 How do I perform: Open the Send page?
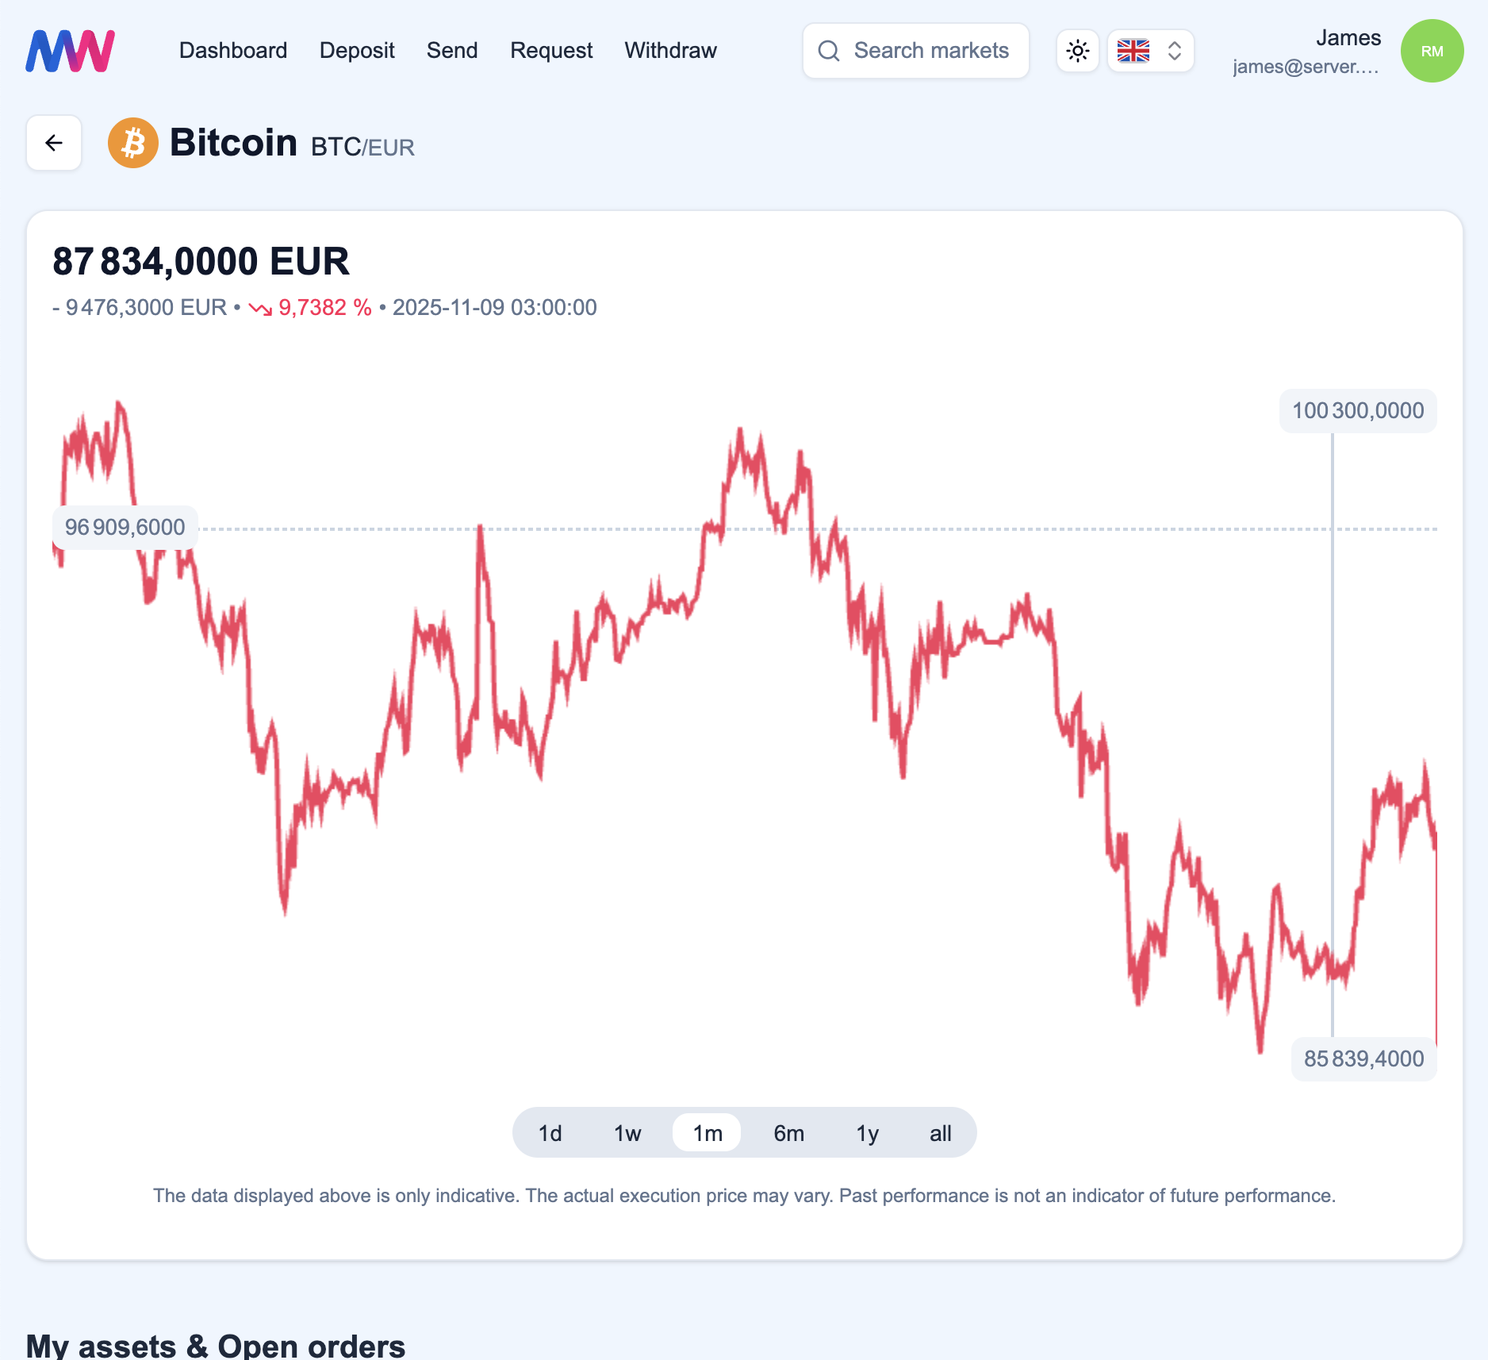click(451, 50)
